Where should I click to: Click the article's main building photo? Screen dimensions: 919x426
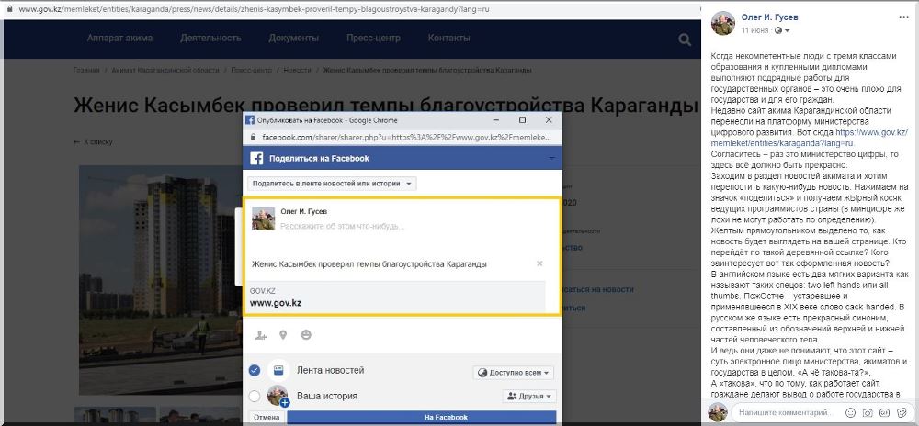coord(160,280)
